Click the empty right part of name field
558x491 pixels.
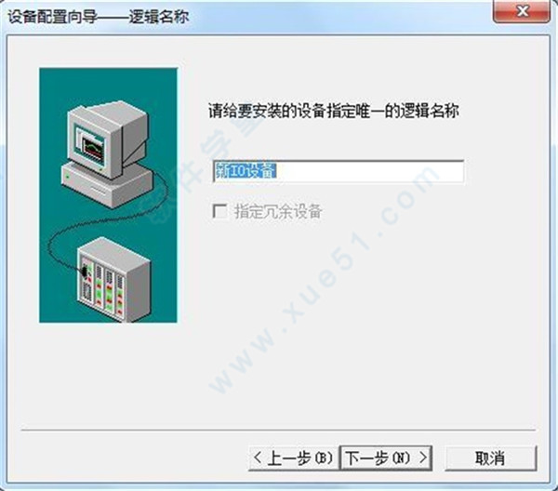coord(370,171)
